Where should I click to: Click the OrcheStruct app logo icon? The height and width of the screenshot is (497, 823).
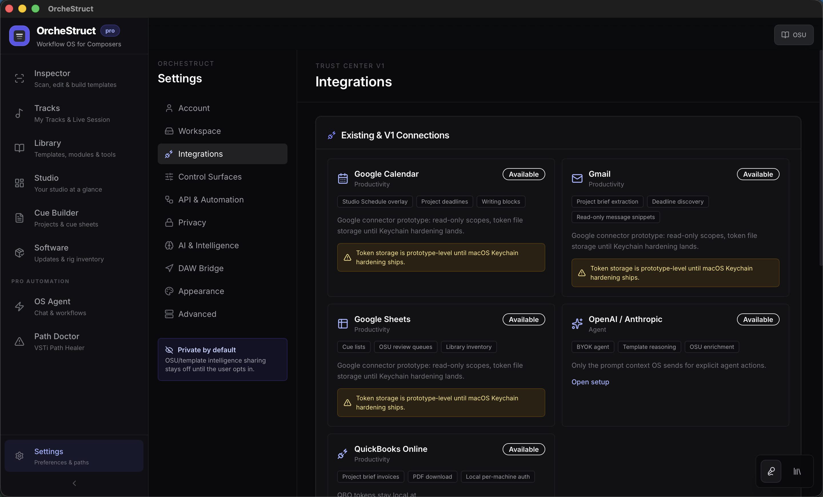tap(19, 35)
